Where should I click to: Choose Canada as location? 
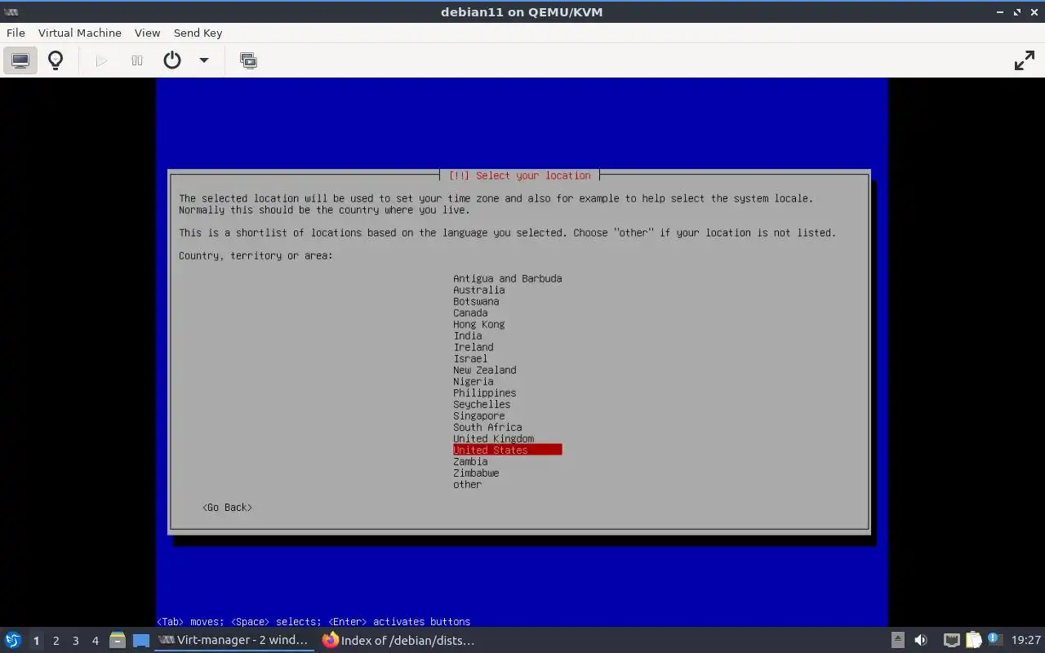tap(470, 313)
